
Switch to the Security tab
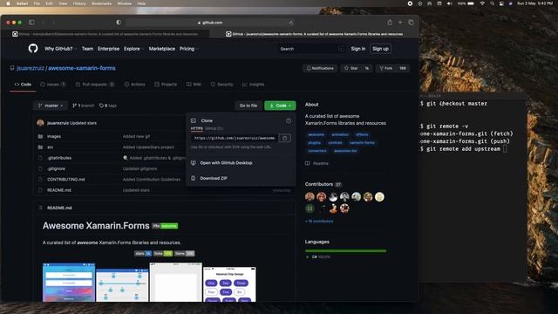click(x=221, y=85)
